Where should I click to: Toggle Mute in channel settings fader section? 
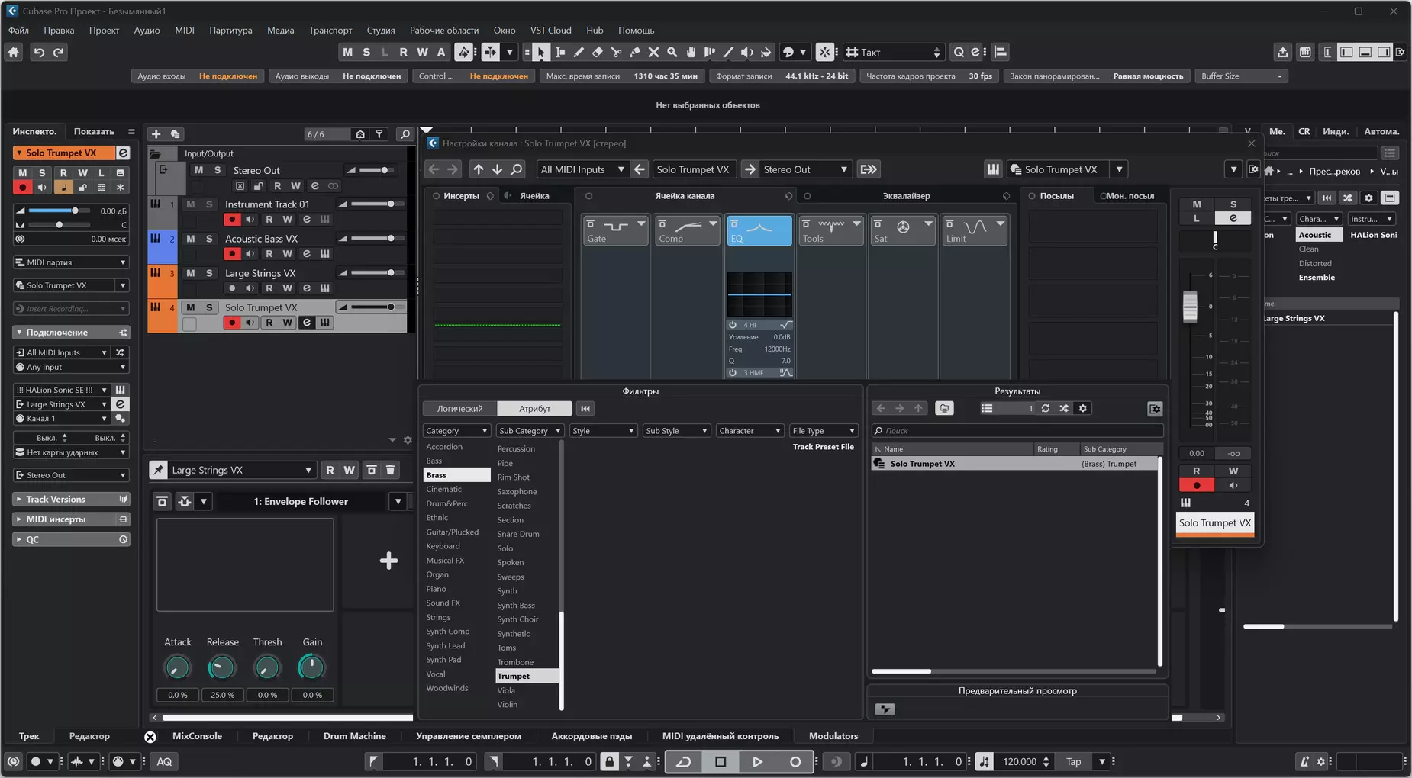point(1196,204)
